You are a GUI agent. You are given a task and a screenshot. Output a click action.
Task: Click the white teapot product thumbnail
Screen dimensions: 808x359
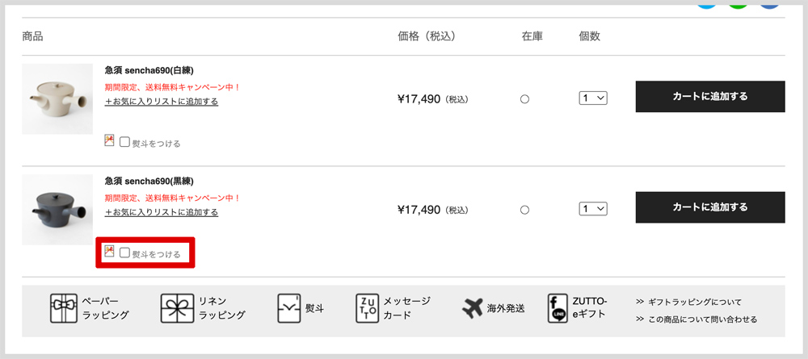tap(57, 98)
